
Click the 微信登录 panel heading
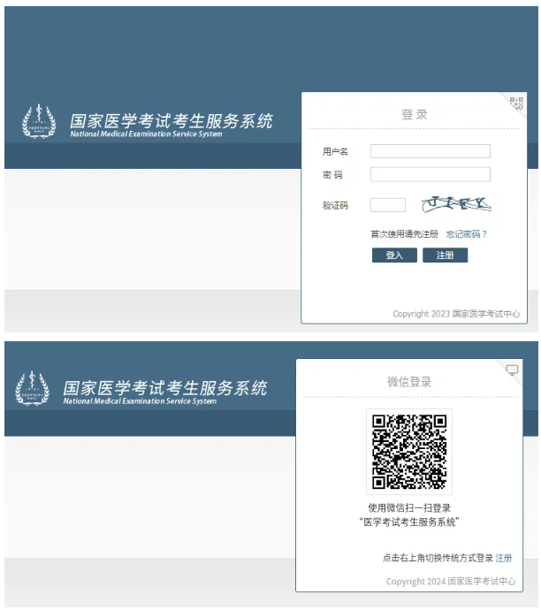pyautogui.click(x=409, y=382)
